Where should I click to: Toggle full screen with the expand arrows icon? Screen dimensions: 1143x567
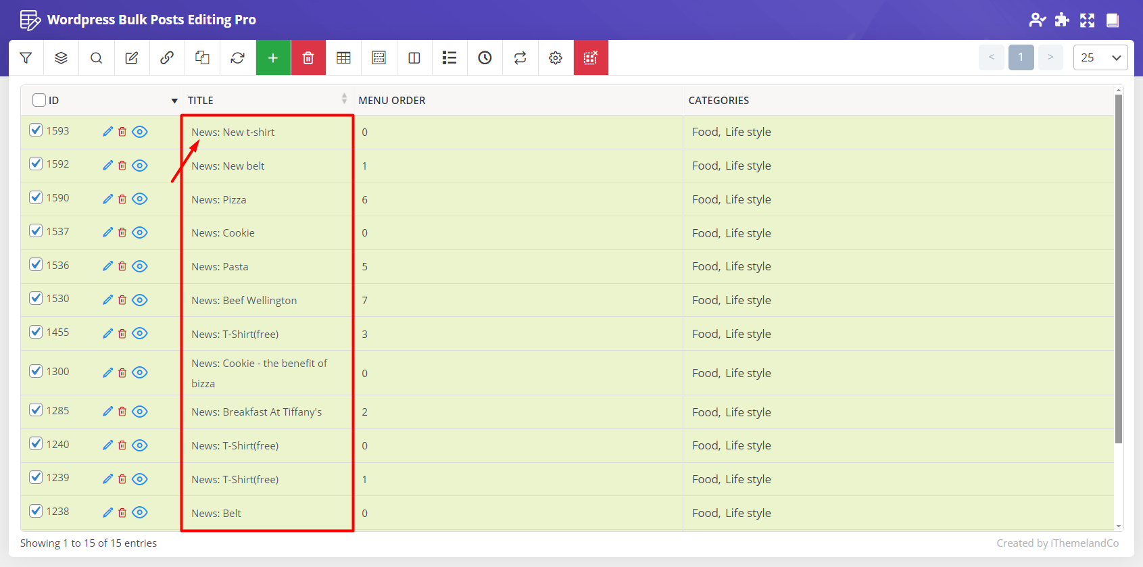coord(1087,20)
